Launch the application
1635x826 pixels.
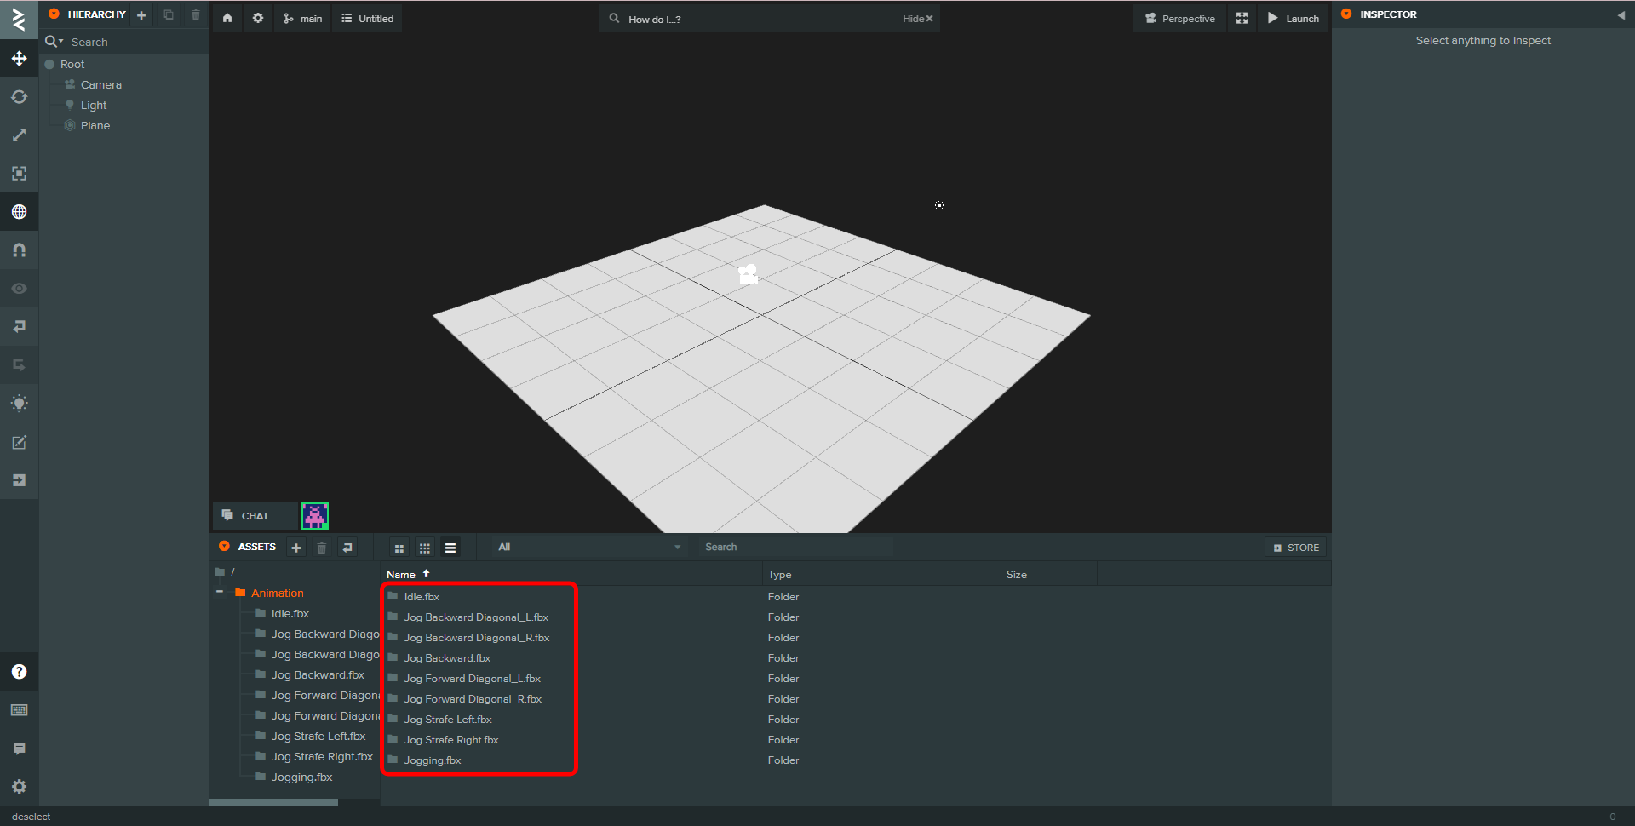tap(1293, 18)
